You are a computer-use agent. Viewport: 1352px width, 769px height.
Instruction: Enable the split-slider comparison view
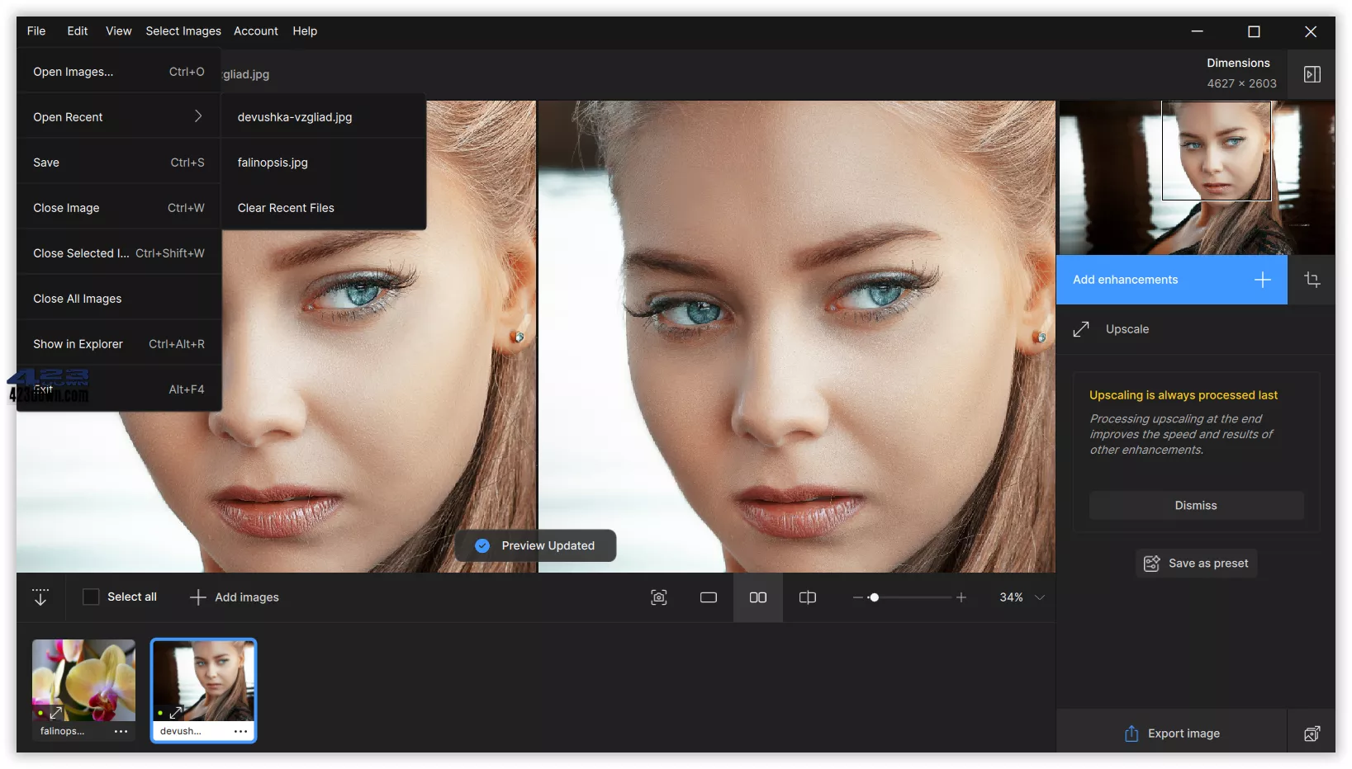tap(807, 597)
